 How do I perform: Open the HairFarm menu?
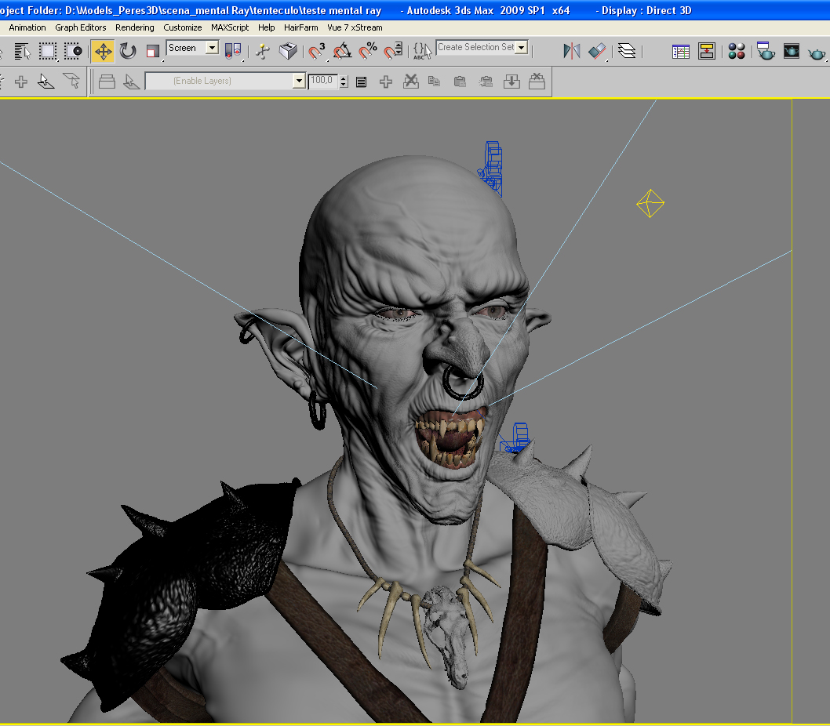click(300, 27)
